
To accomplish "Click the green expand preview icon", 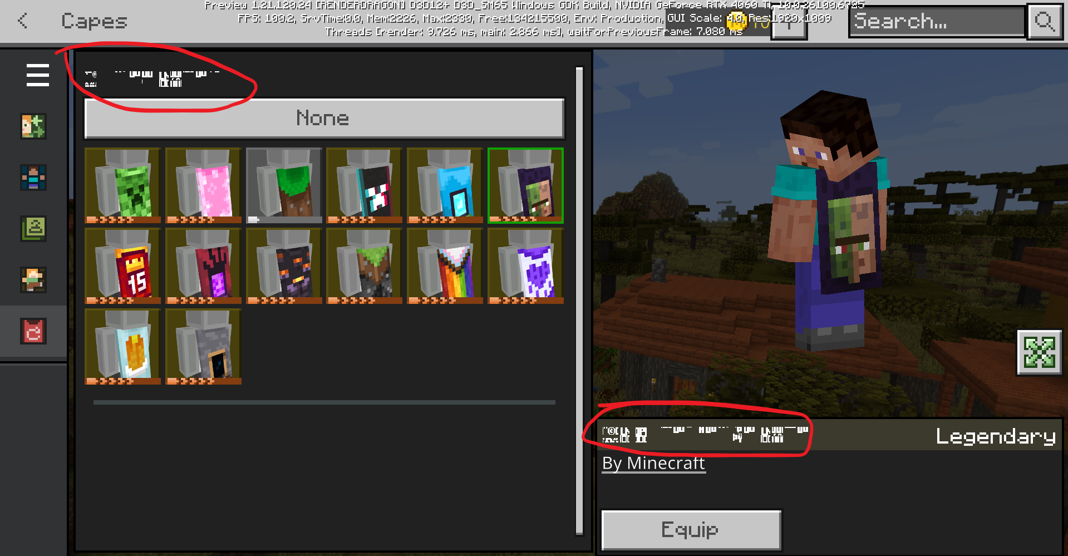I will (x=1039, y=353).
